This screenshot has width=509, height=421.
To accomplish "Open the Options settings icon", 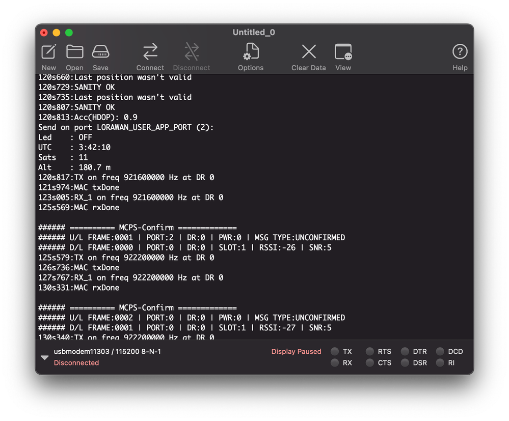I will 251,57.
